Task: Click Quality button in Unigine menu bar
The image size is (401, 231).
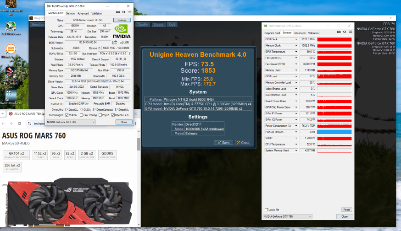Action: [x=143, y=25]
